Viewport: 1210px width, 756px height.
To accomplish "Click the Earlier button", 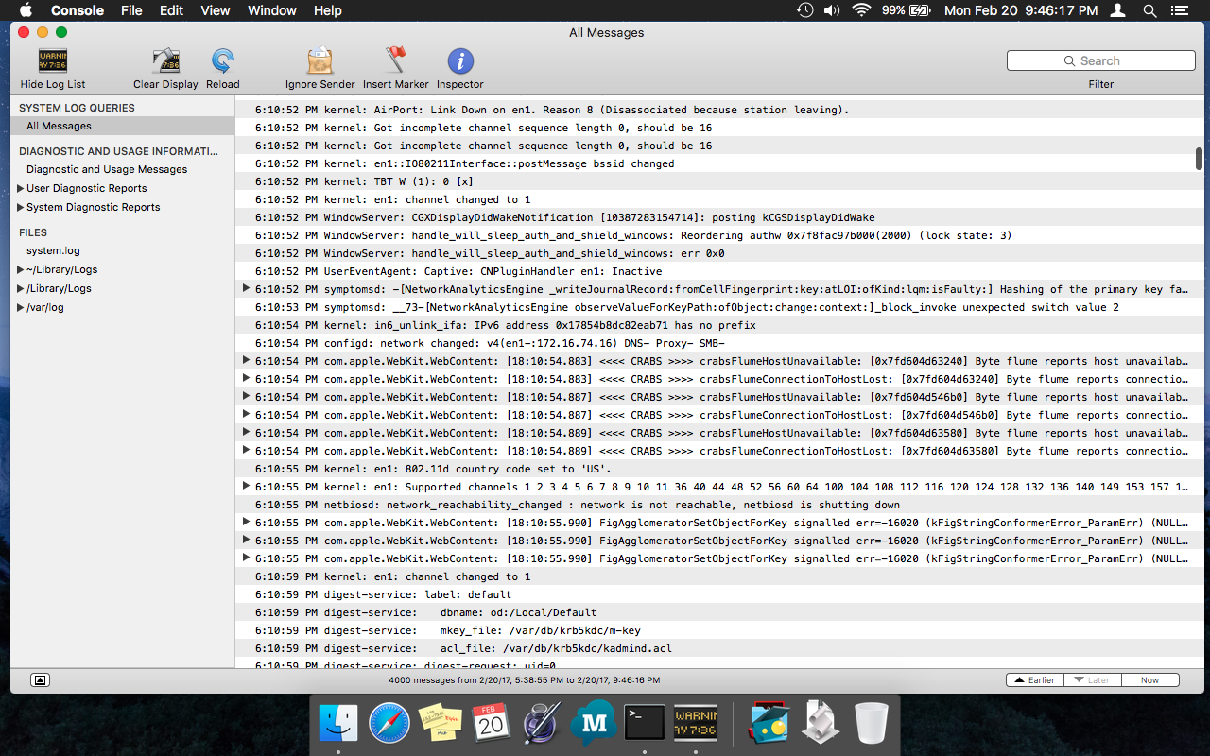I will click(x=1035, y=679).
